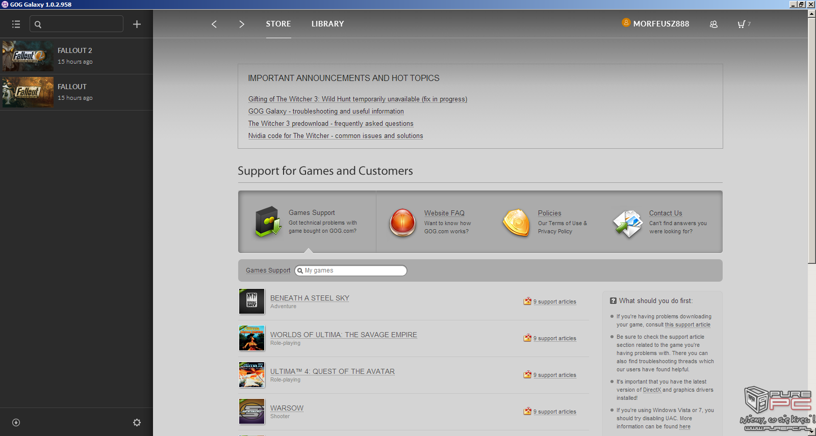816x436 pixels.
Task: Click the Contact Us envelope icon
Action: pyautogui.click(x=628, y=224)
